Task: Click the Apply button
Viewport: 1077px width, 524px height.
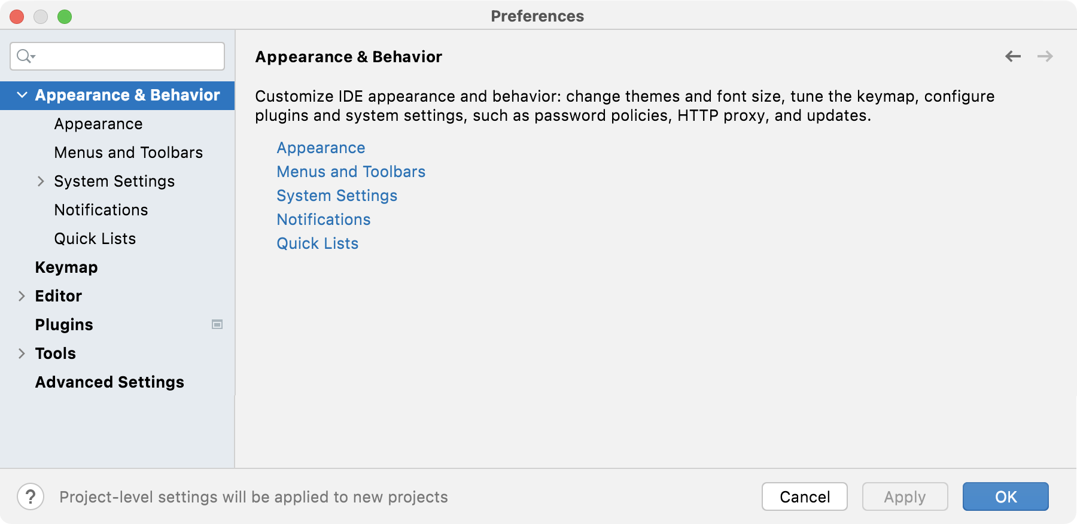Action: click(x=905, y=496)
